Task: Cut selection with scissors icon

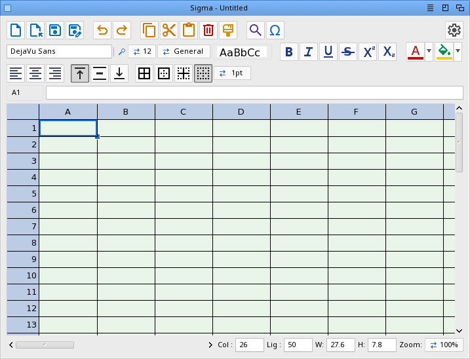Action: pyautogui.click(x=169, y=30)
